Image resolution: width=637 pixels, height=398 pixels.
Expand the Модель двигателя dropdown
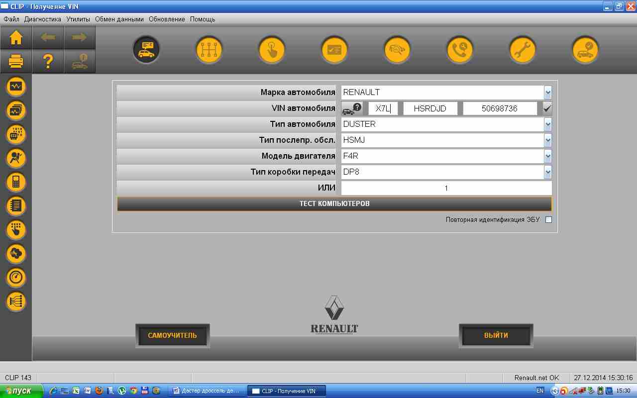pos(547,156)
